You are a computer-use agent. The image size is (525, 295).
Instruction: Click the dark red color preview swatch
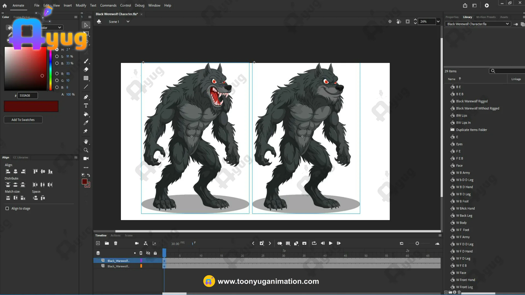click(x=31, y=106)
